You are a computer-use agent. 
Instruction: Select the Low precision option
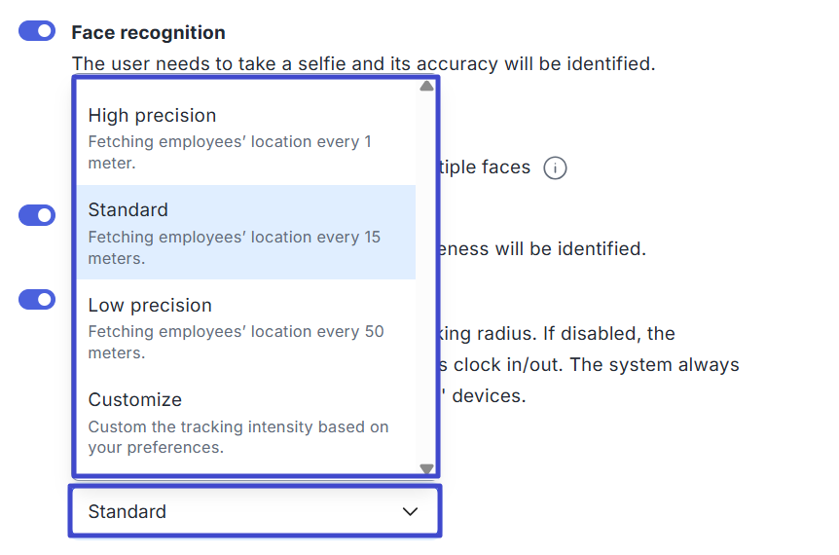(x=150, y=305)
